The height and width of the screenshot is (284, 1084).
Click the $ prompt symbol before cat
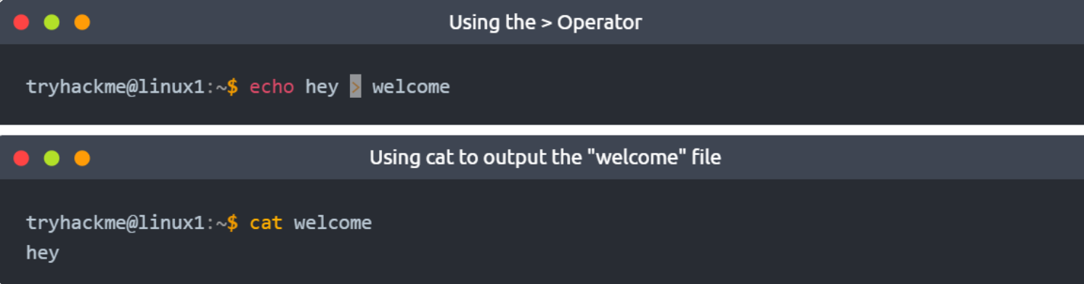tap(232, 222)
